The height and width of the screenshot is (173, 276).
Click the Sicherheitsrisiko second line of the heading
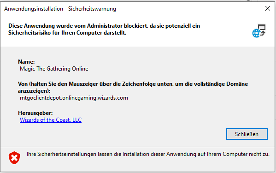(67, 33)
